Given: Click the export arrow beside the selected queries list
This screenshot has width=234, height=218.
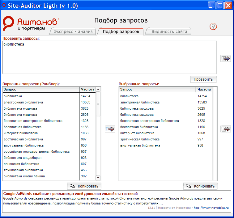Looking at the screenshot, I should (226, 129).
